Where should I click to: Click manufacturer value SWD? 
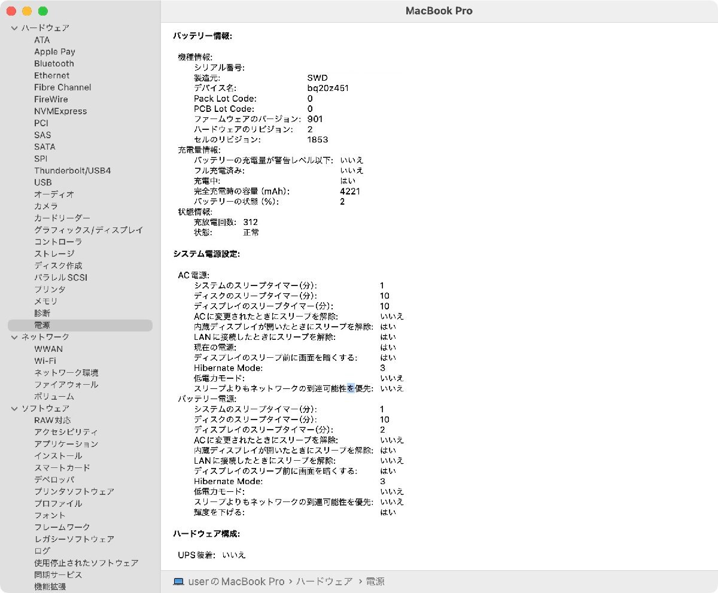(318, 78)
